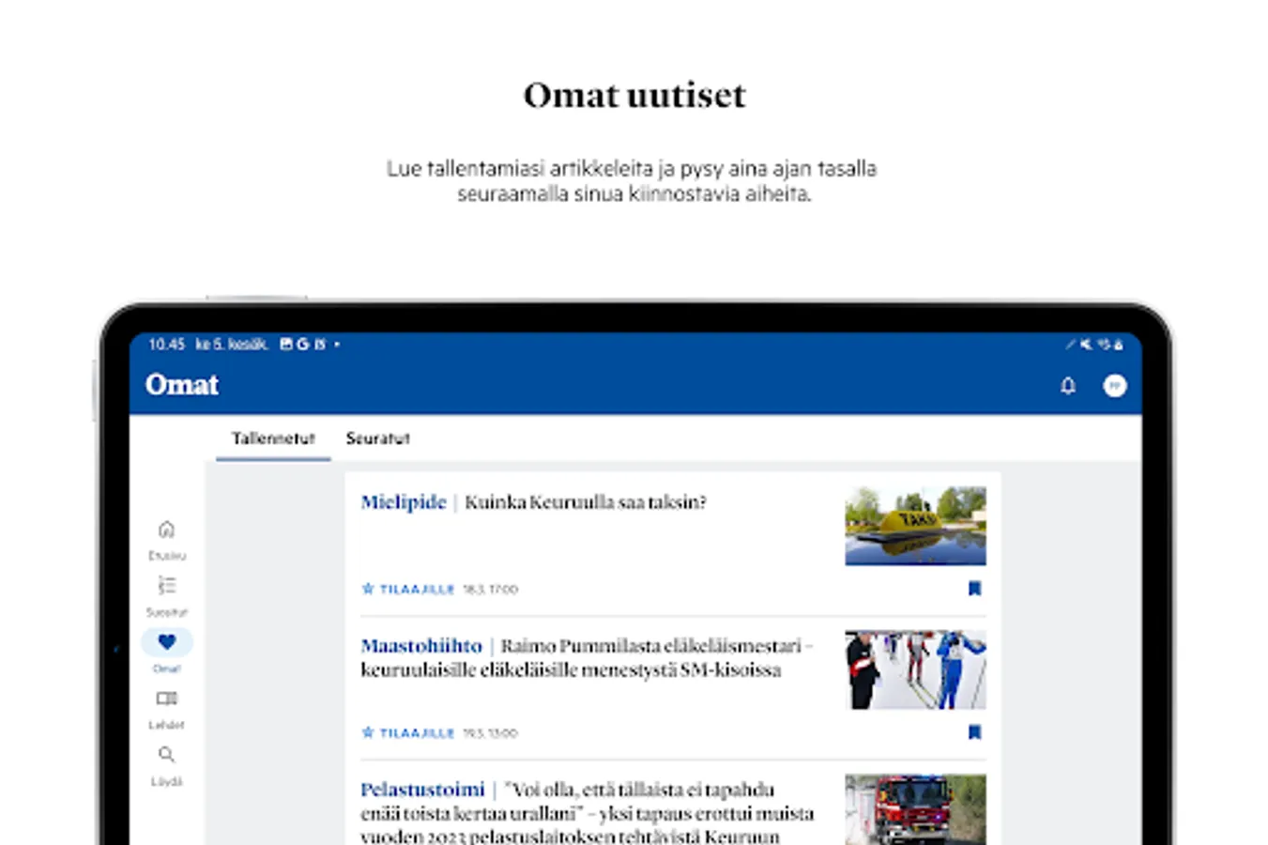Open the Etusivu home icon in sidebar

coord(166,528)
